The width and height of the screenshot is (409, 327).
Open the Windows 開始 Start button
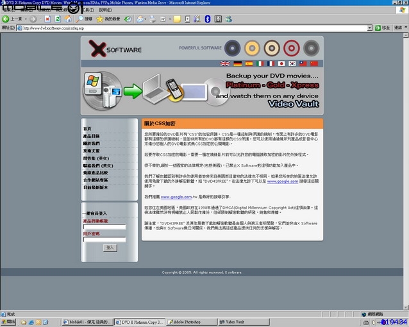point(8,322)
